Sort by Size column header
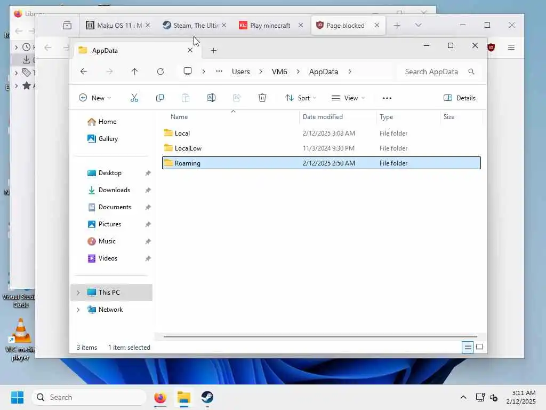This screenshot has width=546, height=410. [x=462, y=117]
